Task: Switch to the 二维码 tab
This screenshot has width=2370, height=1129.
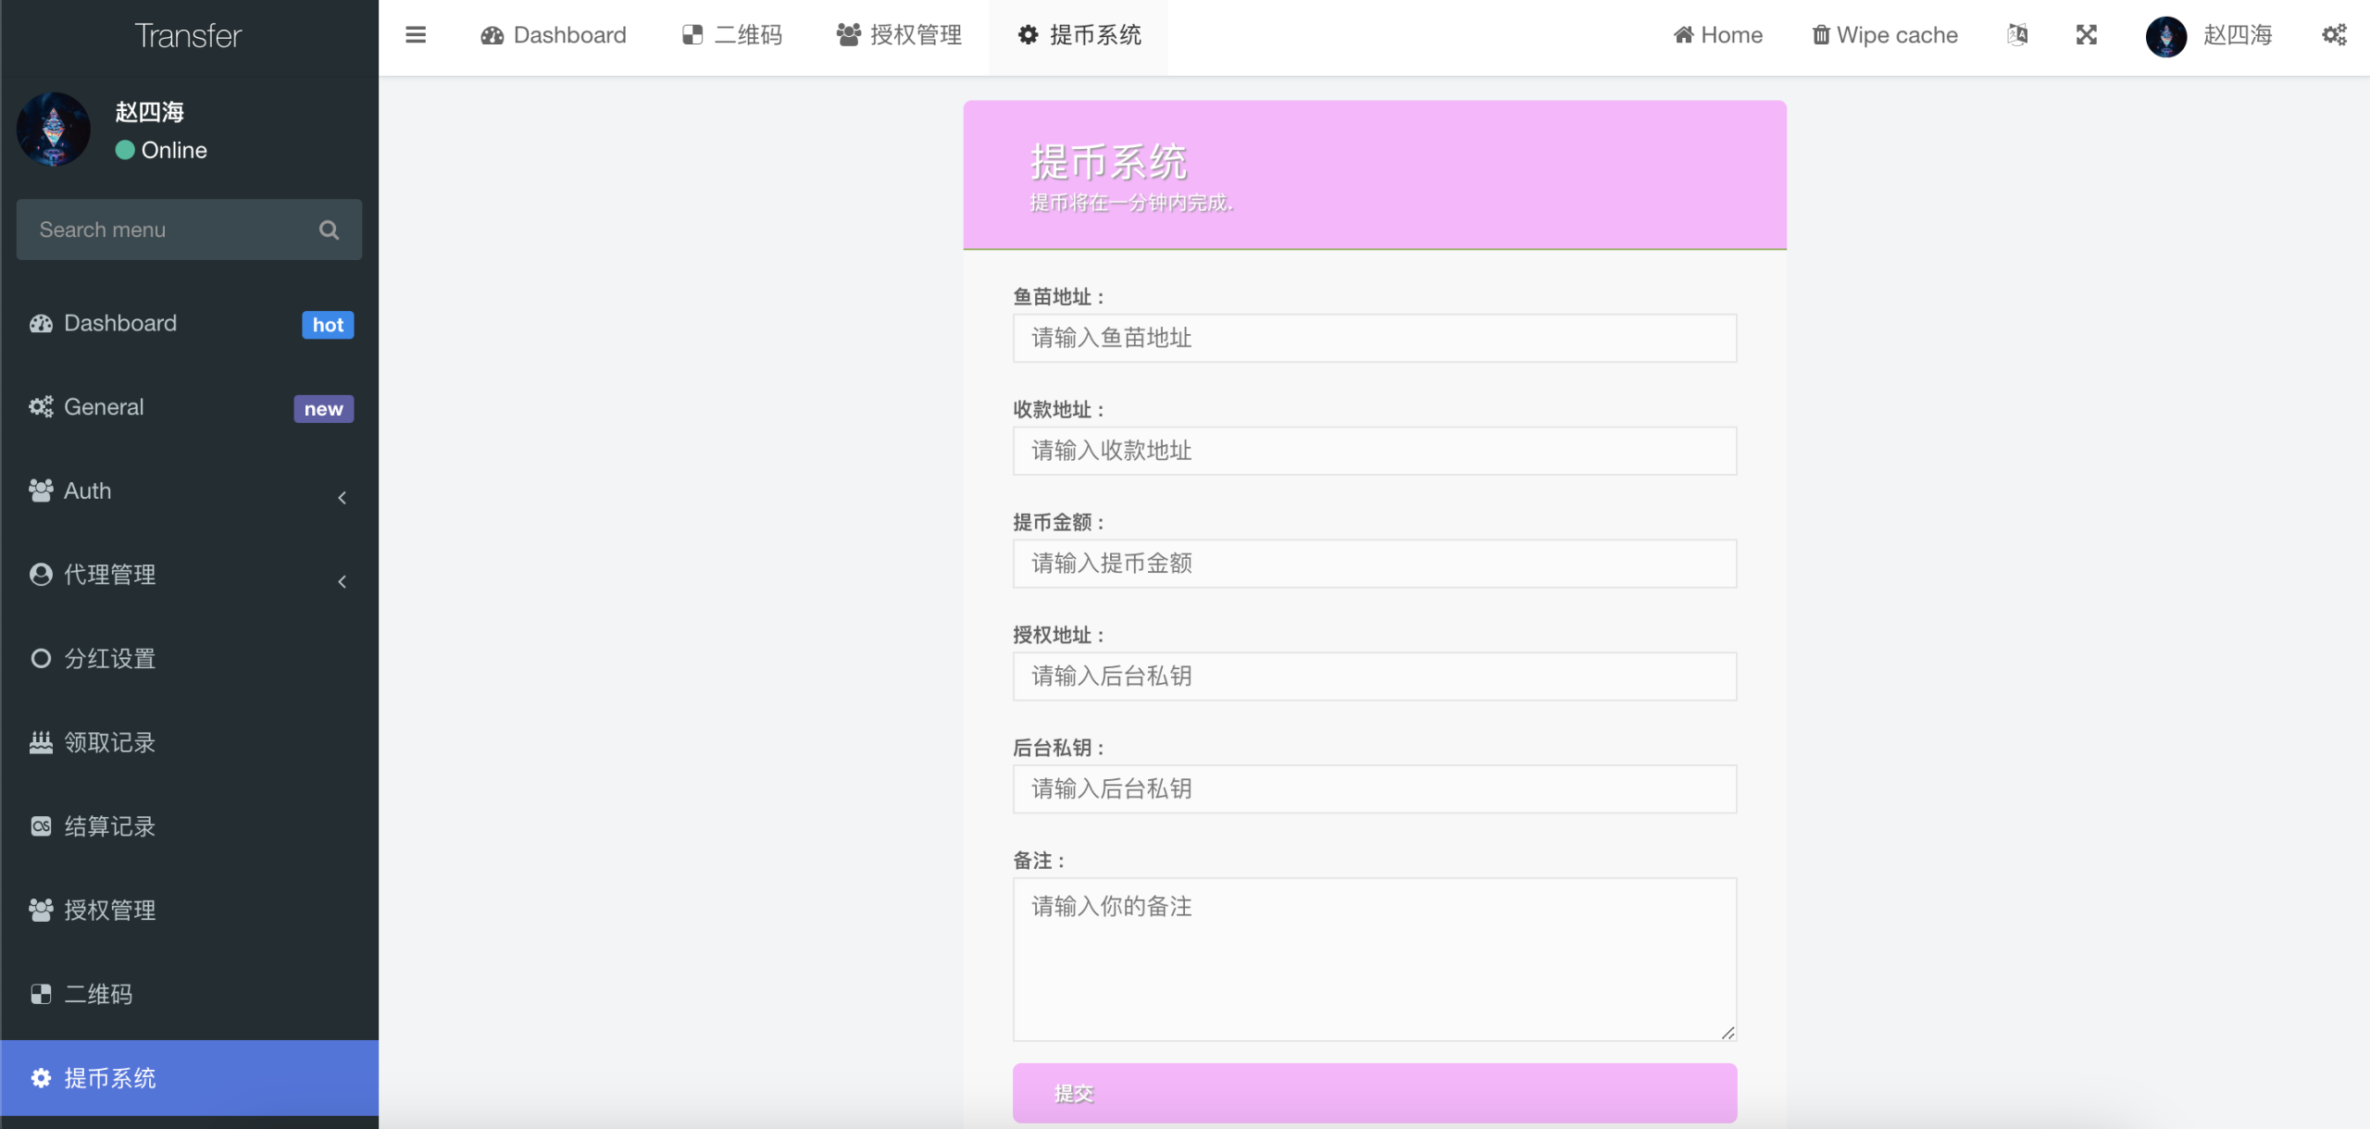Action: point(732,35)
